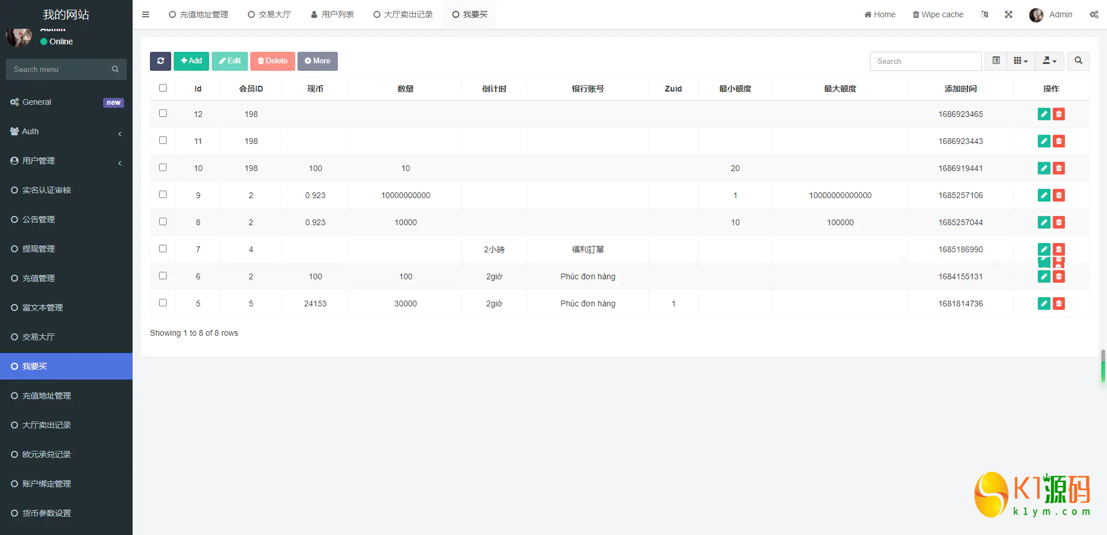The image size is (1107, 535).
Task: Click the fullscreen expand icon
Action: click(1008, 14)
